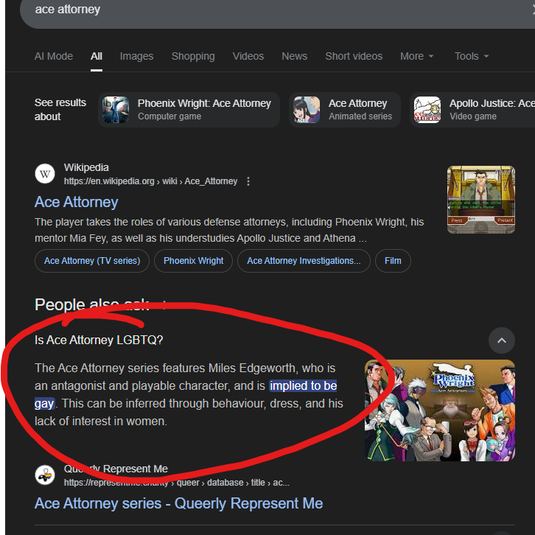Expand the More search filters dropdown
The width and height of the screenshot is (535, 535).
(416, 56)
